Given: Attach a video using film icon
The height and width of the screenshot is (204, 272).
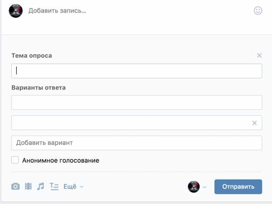Looking at the screenshot, I should (x=28, y=186).
